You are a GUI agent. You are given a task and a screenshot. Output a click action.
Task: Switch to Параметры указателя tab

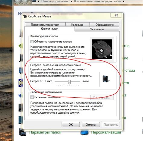click(45, 25)
